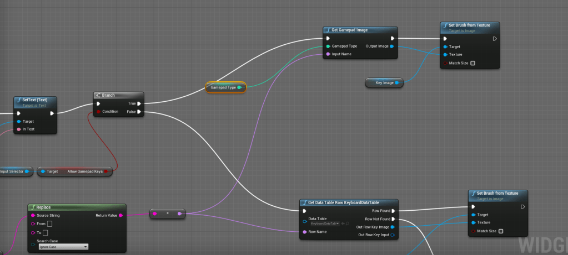Click the red Condition pin on Branch
The image size is (568, 255).
[98, 112]
